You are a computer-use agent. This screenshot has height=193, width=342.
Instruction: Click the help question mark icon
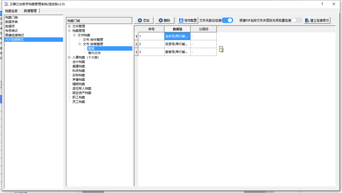[322, 4]
